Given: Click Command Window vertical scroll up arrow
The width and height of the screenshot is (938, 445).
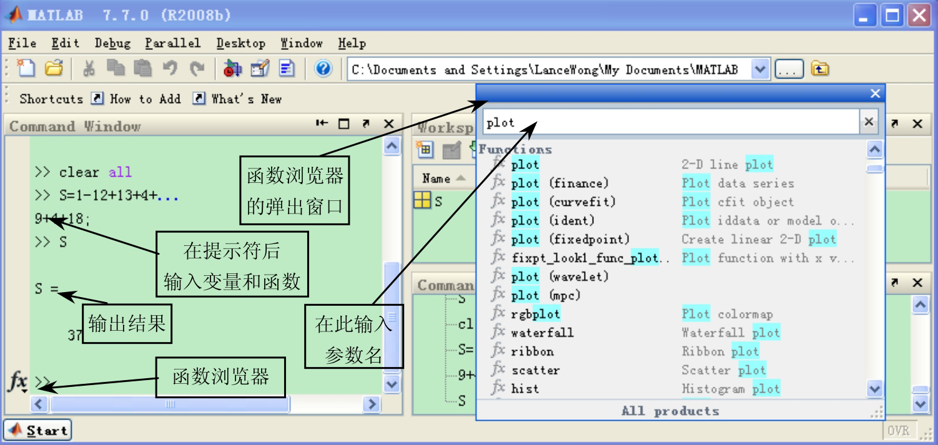Looking at the screenshot, I should (391, 146).
